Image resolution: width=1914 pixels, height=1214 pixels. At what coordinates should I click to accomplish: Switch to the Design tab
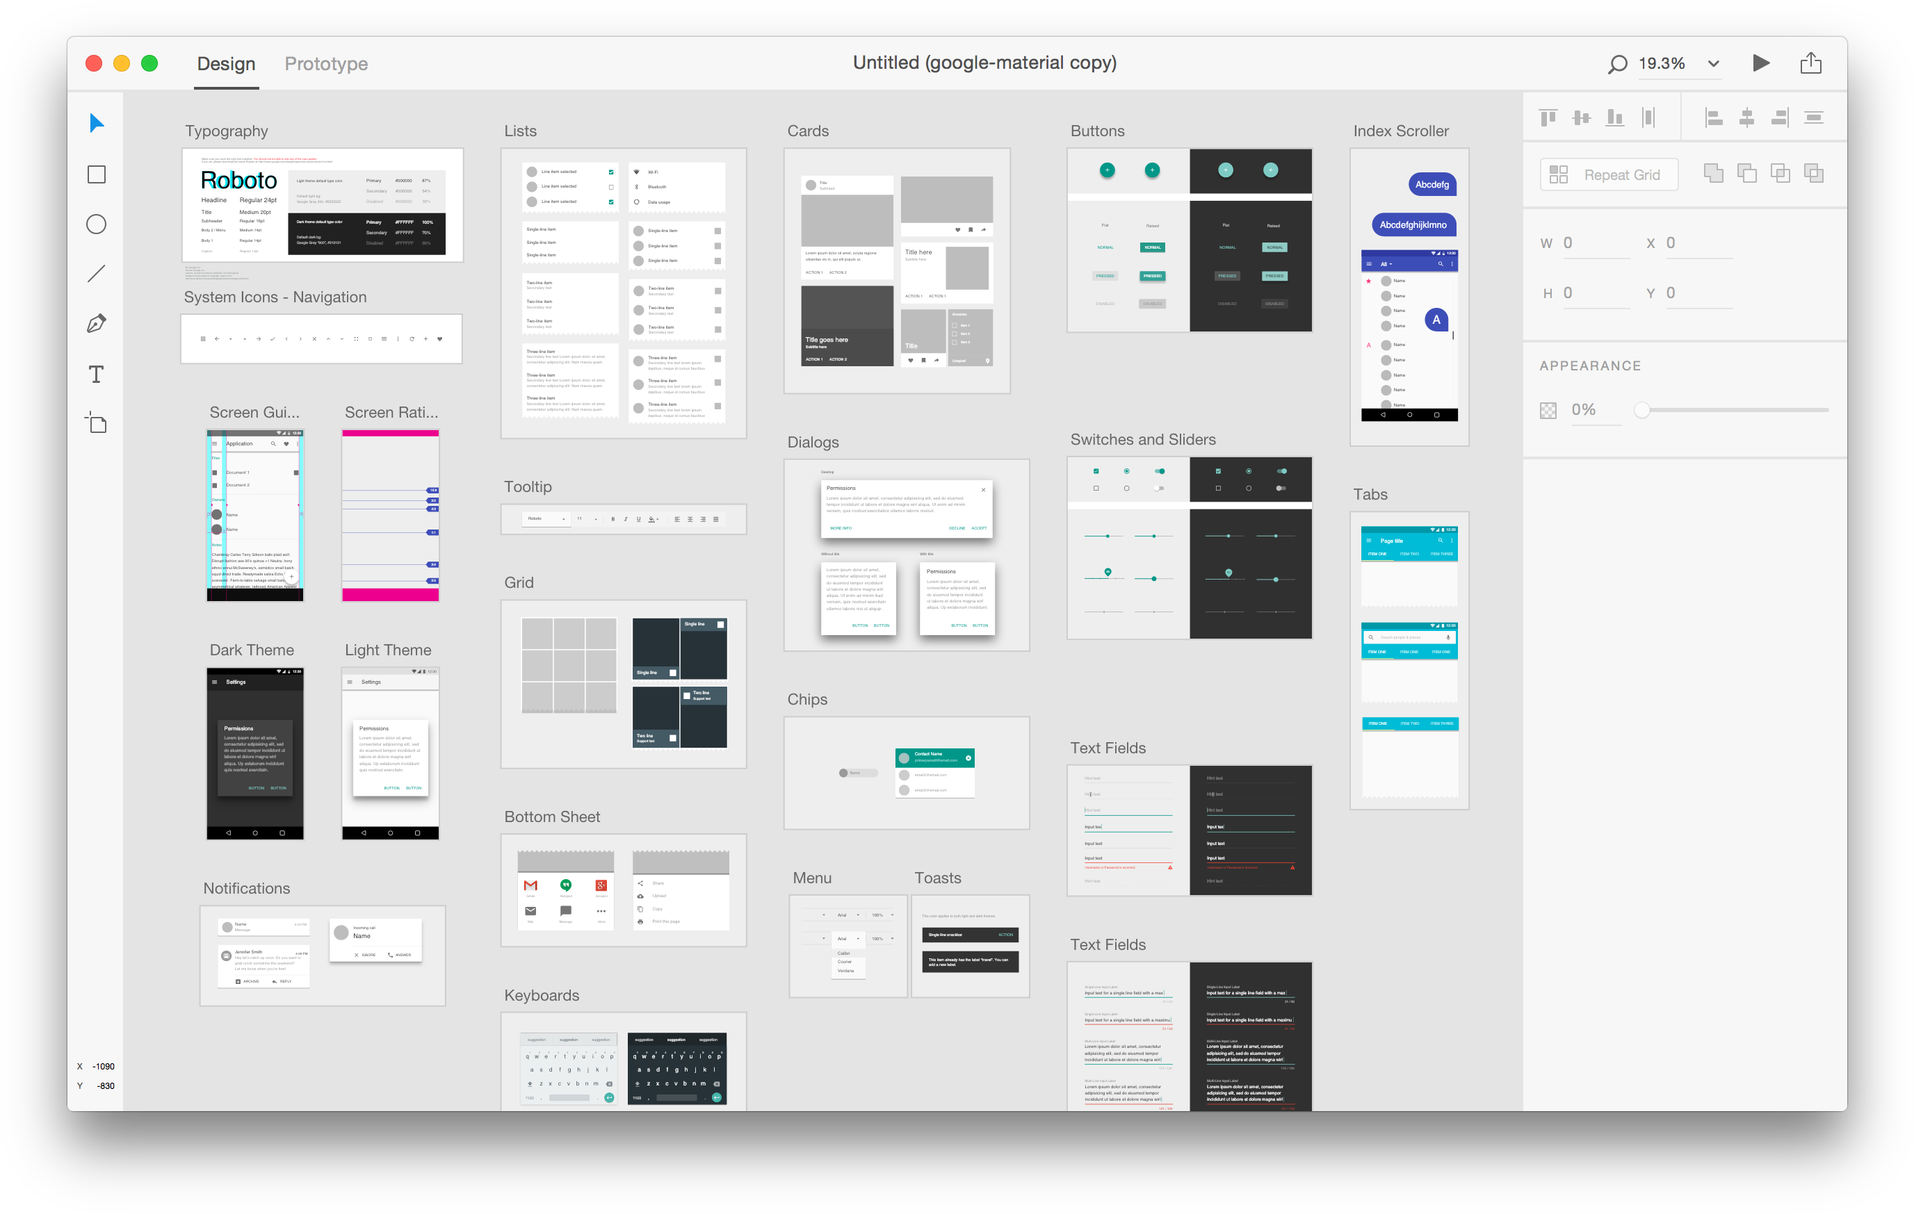(x=226, y=63)
